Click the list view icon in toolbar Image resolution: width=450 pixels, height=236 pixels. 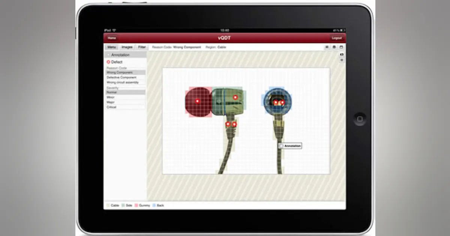pos(327,47)
